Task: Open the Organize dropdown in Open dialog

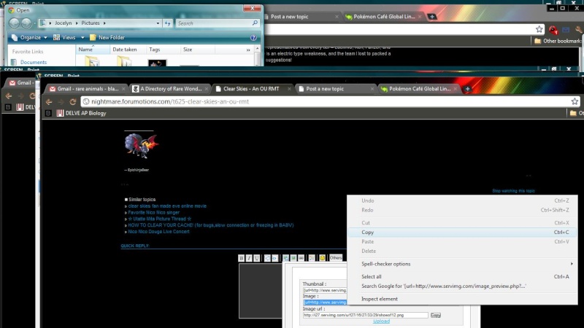Action: click(x=29, y=38)
